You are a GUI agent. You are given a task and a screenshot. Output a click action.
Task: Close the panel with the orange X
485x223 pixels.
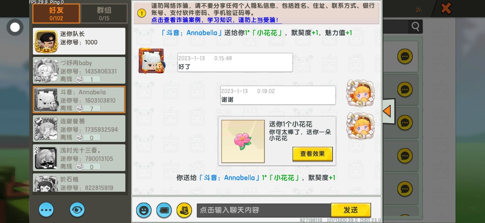click(446, 8)
